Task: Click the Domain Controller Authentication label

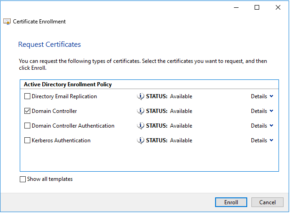Action: coord(73,126)
